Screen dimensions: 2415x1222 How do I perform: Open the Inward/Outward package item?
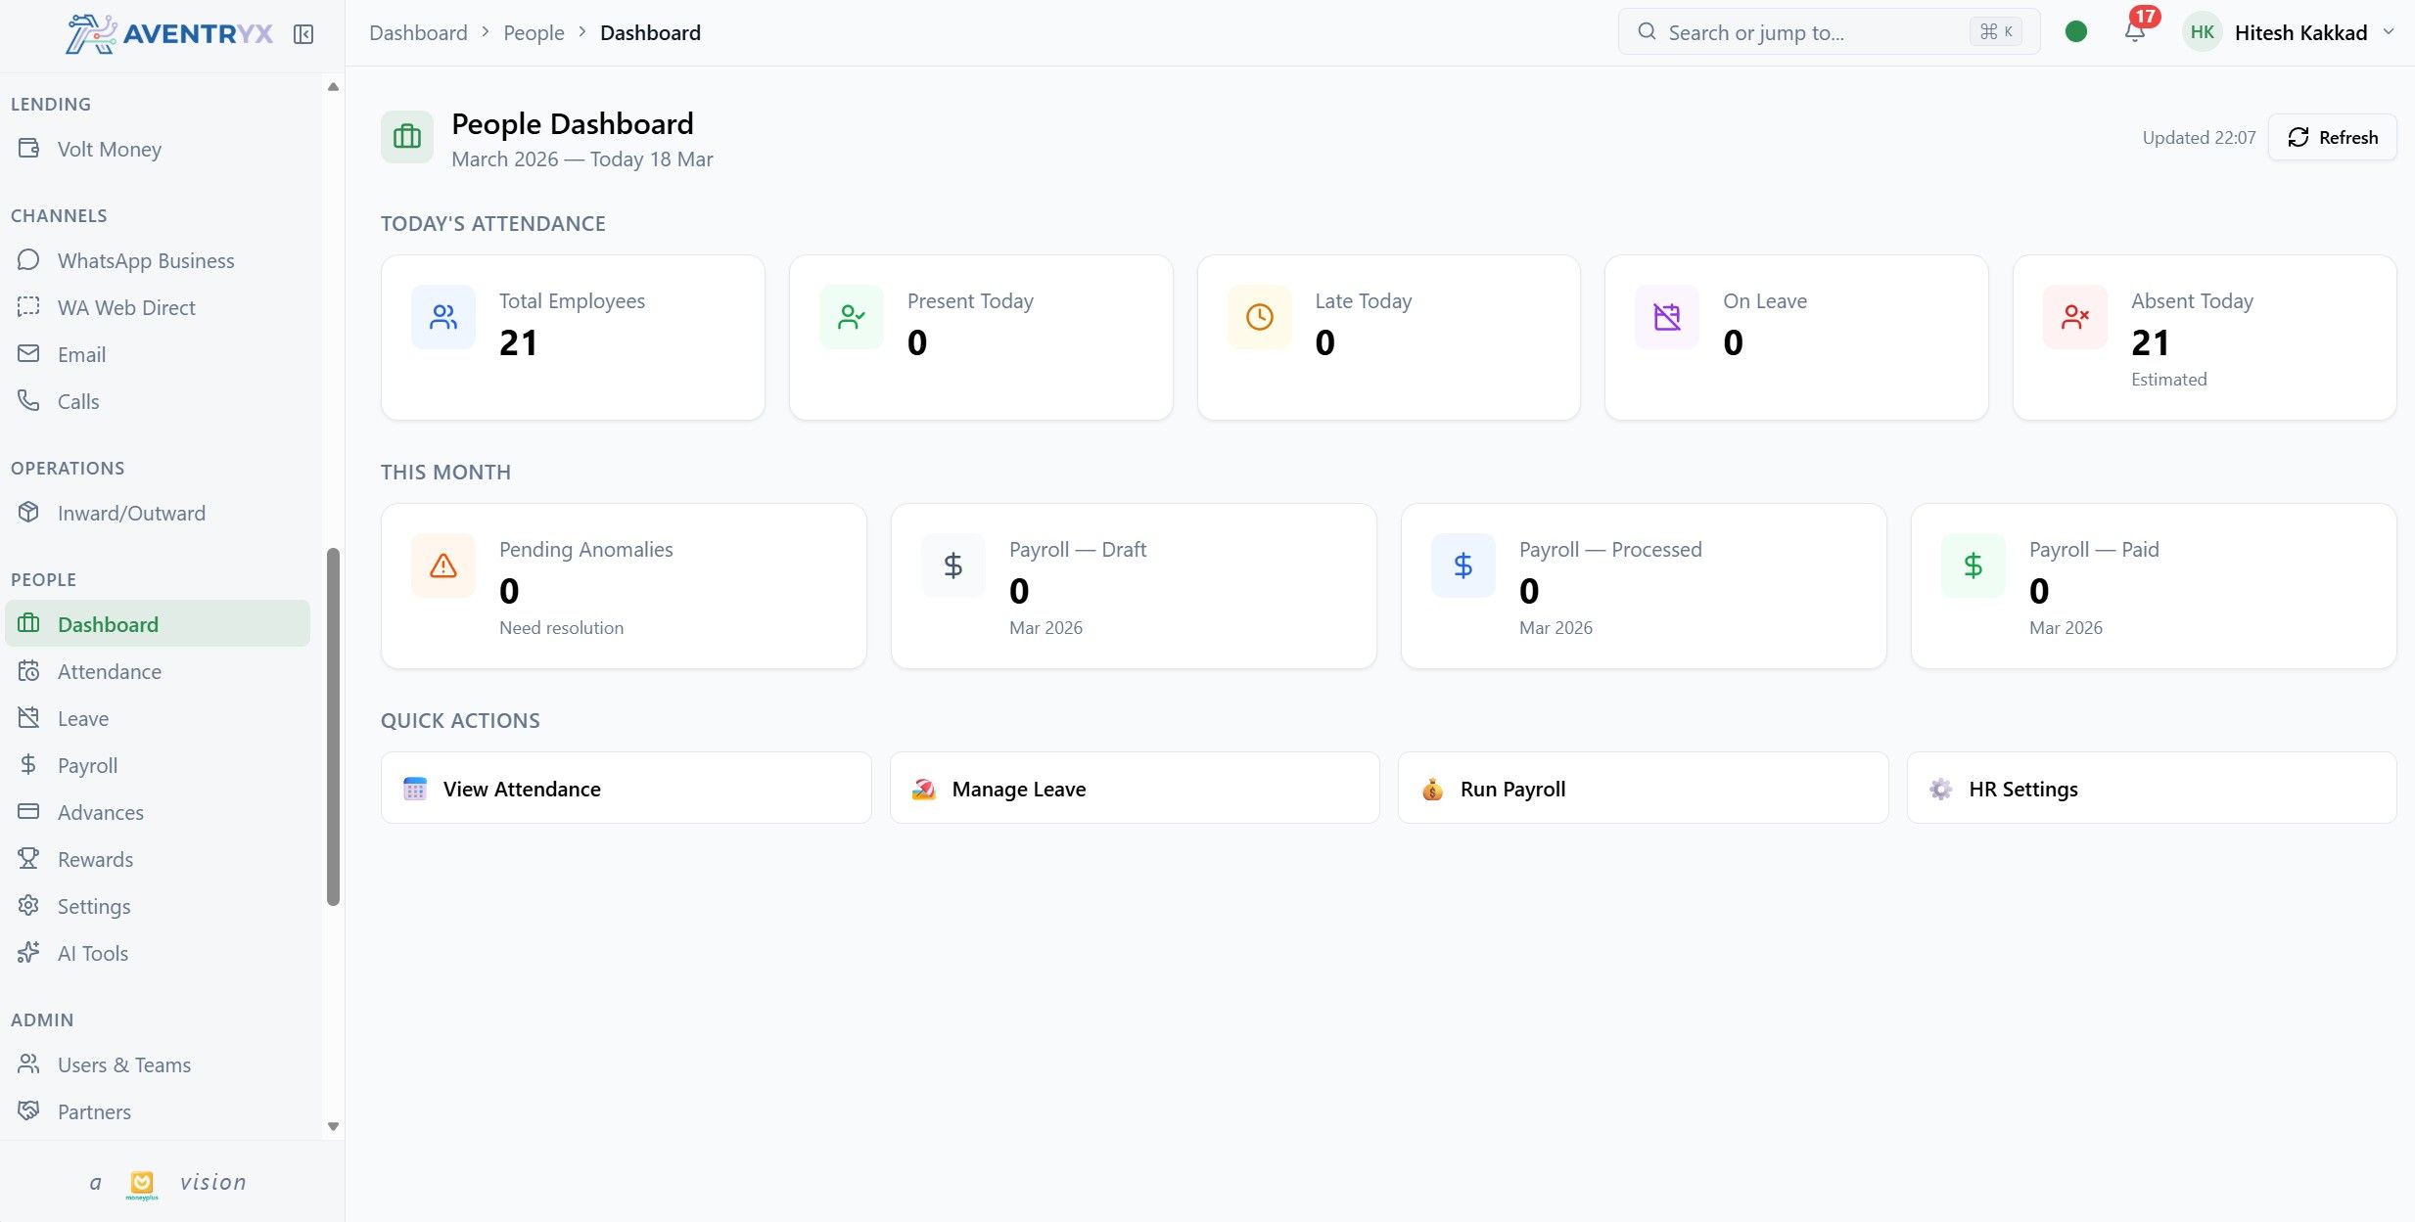(x=131, y=513)
